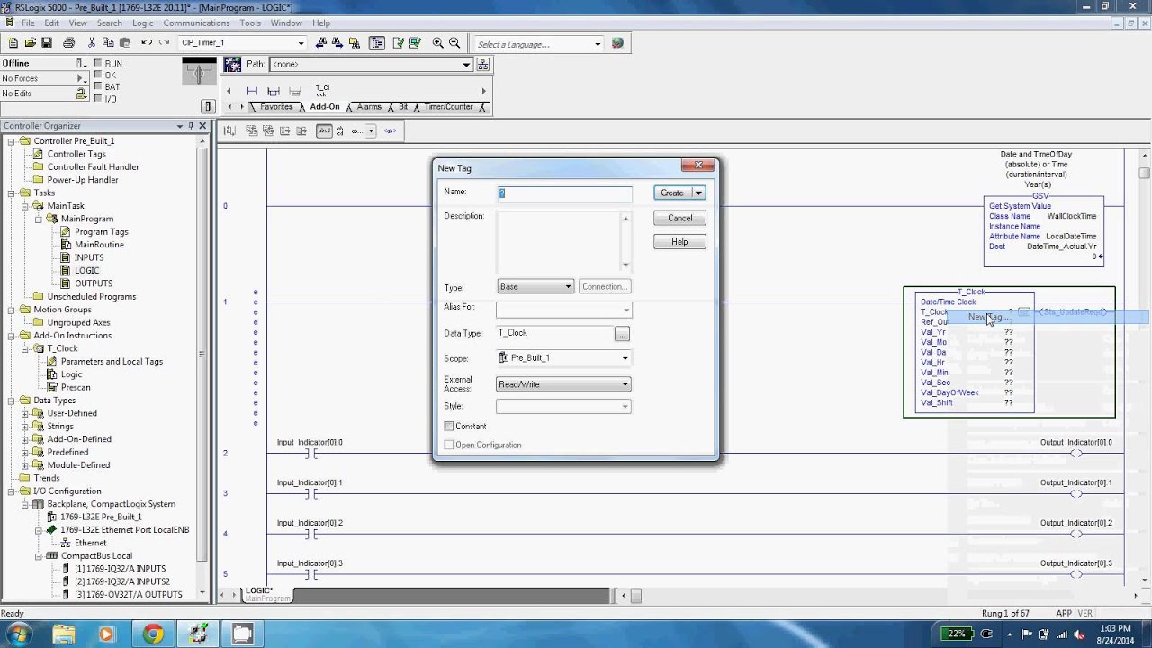Open the Chrome icon in Windows taskbar
Image resolution: width=1152 pixels, height=648 pixels.
[x=152, y=634]
